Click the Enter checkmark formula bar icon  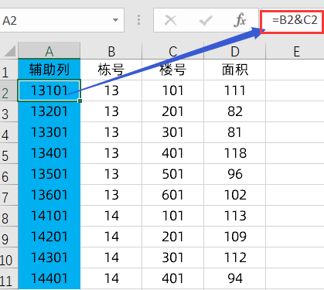(206, 20)
